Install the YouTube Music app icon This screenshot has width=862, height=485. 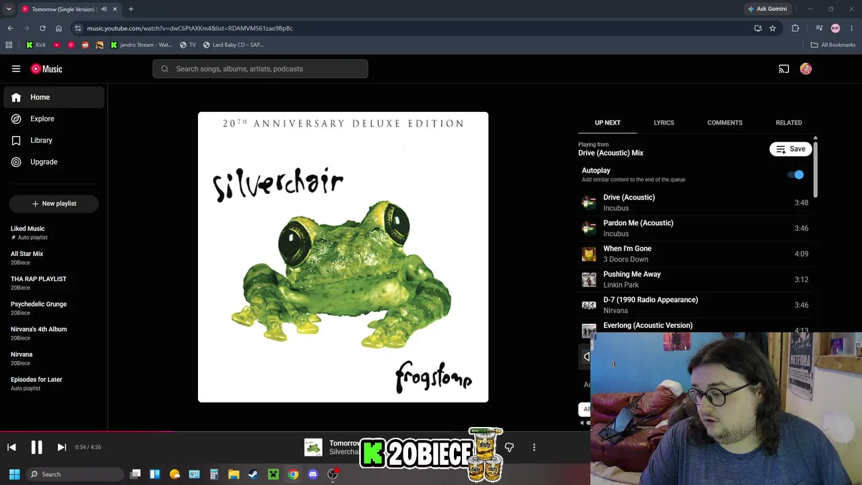(x=758, y=28)
